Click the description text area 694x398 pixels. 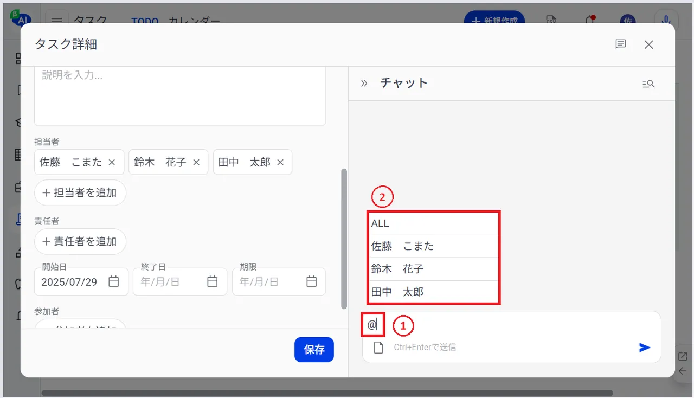180,96
